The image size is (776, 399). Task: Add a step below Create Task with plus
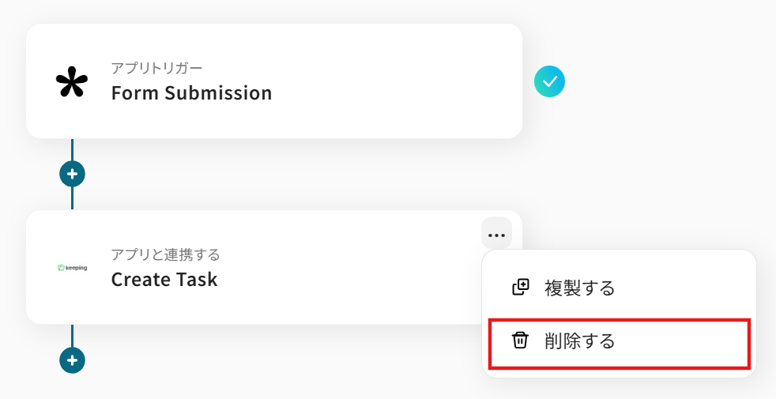(x=72, y=360)
